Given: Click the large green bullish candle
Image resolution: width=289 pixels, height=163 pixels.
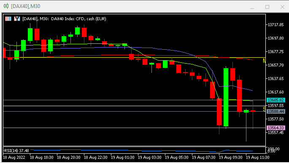Looking at the screenshot, I should point(226,97).
